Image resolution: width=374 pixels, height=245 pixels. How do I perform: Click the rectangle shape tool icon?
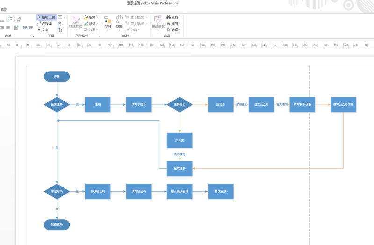point(60,17)
